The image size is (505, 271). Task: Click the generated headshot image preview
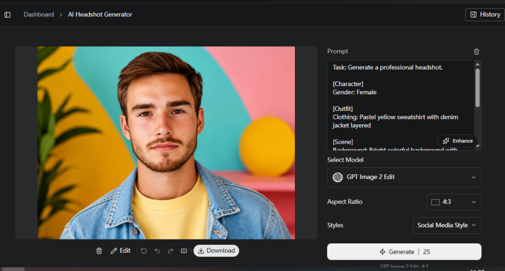pos(166,143)
